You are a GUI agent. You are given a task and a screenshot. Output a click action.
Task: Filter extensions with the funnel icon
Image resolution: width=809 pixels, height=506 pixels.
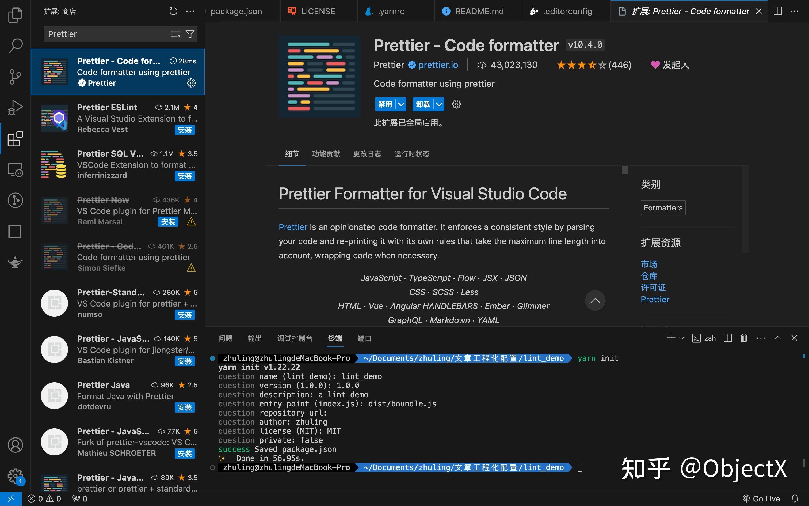tap(190, 34)
